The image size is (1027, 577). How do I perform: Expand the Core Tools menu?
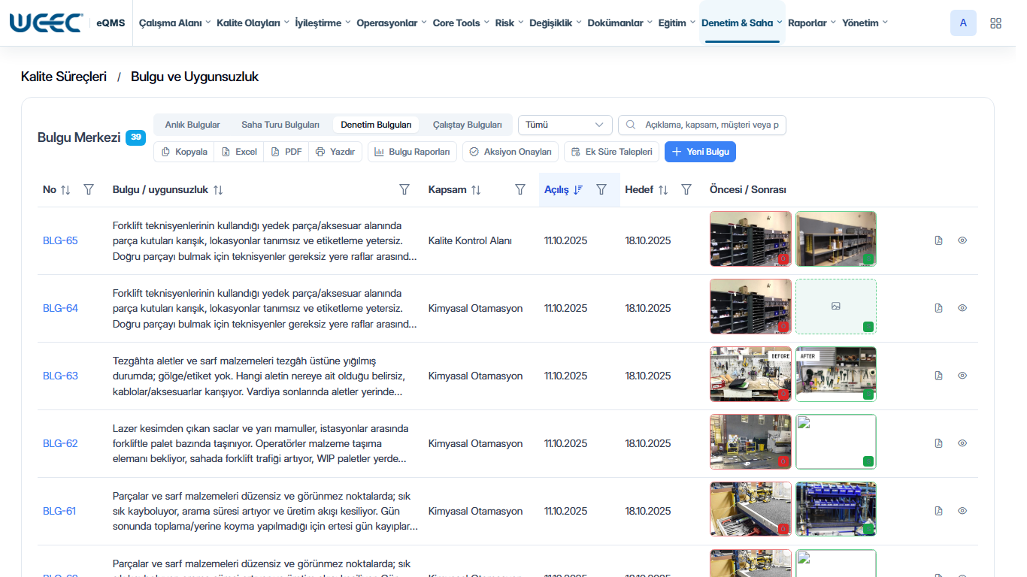pos(461,23)
